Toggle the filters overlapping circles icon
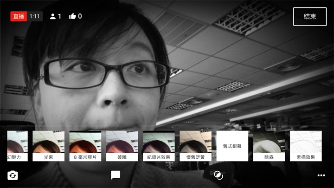The image size is (334, 188). coord(218,175)
